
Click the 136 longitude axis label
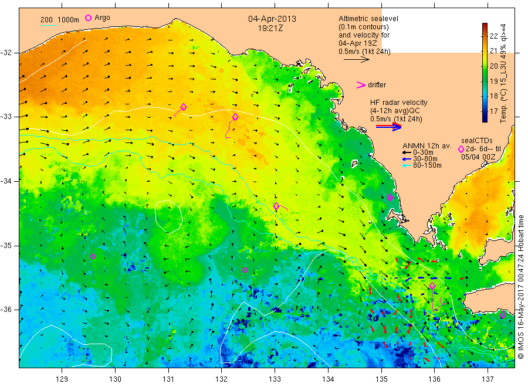[x=434, y=379]
